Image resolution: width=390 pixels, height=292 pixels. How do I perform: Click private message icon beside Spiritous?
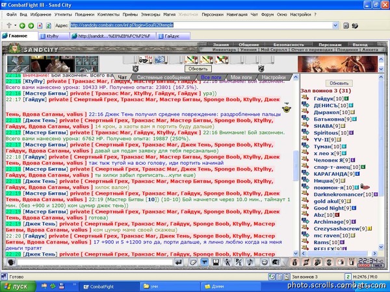pyautogui.click(x=305, y=132)
